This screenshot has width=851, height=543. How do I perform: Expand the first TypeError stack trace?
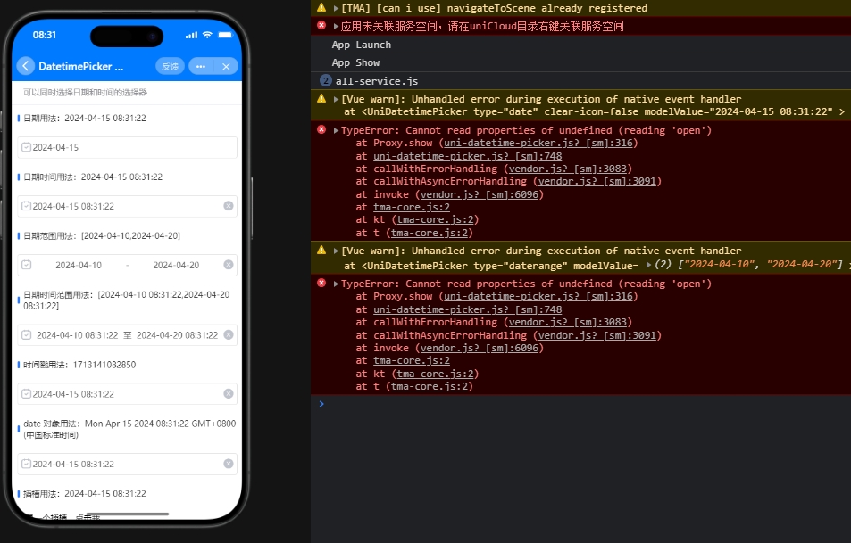click(336, 130)
